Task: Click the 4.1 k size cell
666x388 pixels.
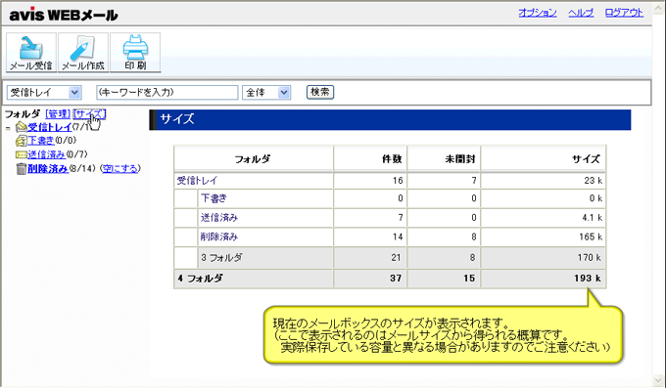Action: pyautogui.click(x=544, y=218)
